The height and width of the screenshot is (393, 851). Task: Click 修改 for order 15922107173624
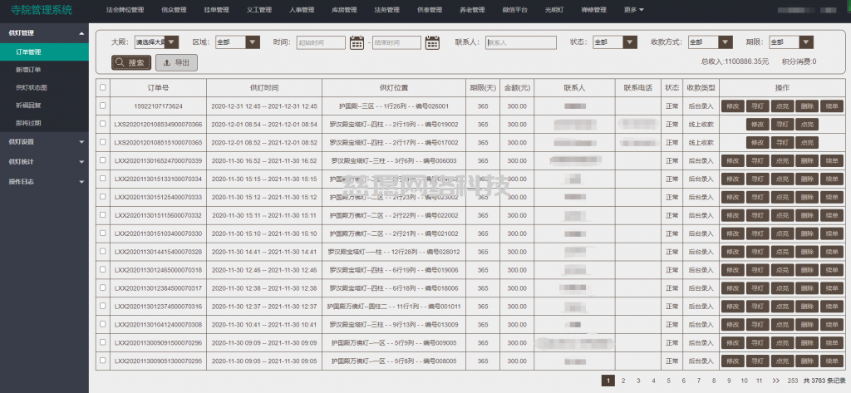tap(733, 106)
